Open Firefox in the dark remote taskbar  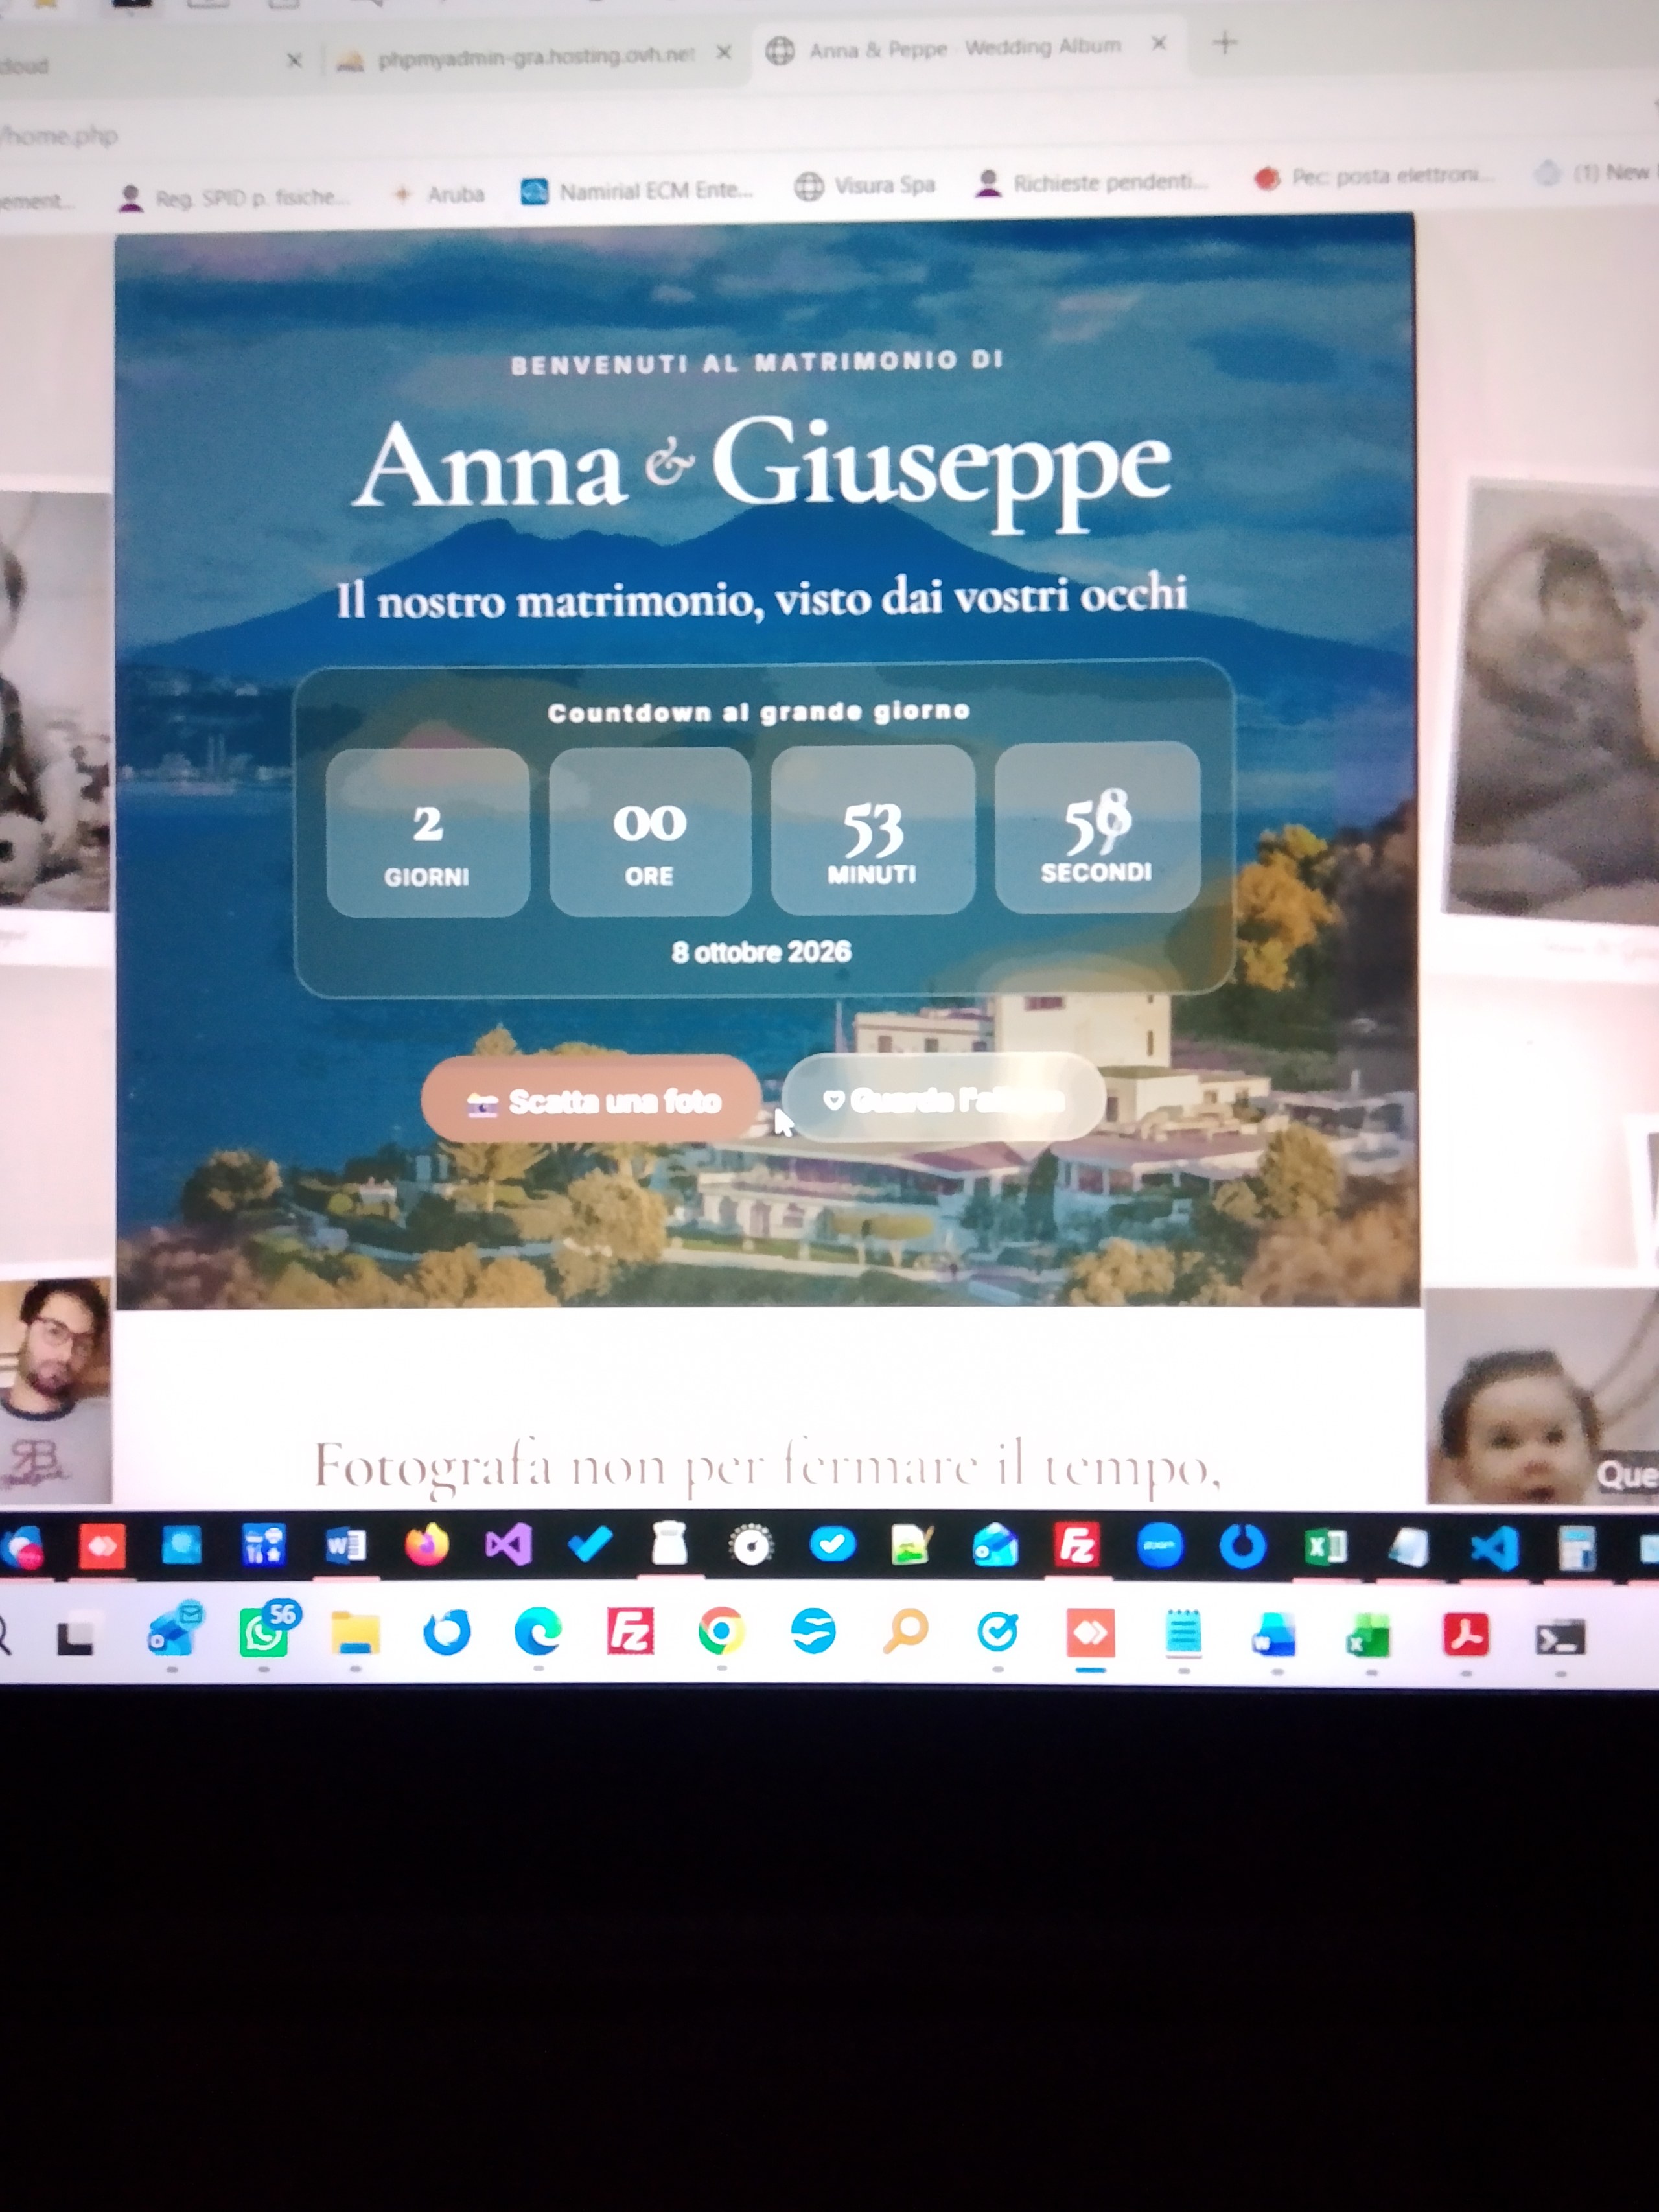click(x=426, y=1546)
